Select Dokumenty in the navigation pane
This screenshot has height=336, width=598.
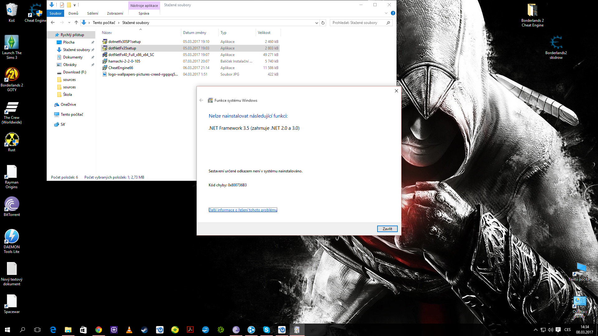coord(73,57)
